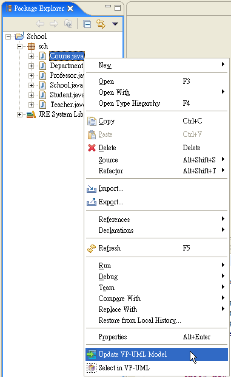Image resolution: width=231 pixels, height=377 pixels.
Task: Choose Copy from the context menu
Action: pyautogui.click(x=156, y=121)
